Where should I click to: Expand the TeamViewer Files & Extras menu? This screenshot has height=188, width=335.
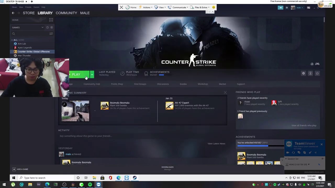pos(200,7)
